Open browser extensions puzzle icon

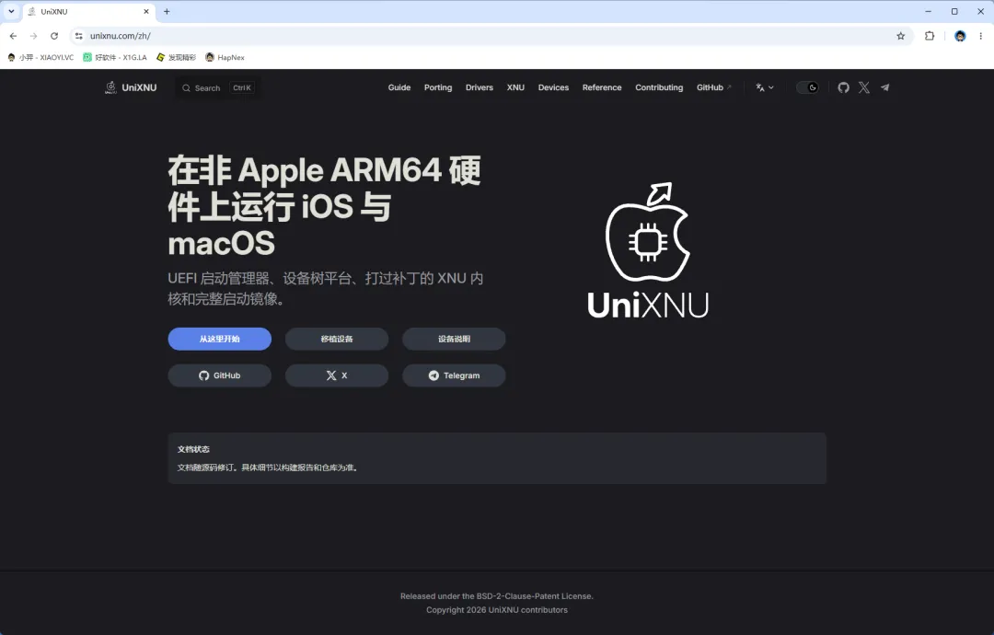coord(930,36)
